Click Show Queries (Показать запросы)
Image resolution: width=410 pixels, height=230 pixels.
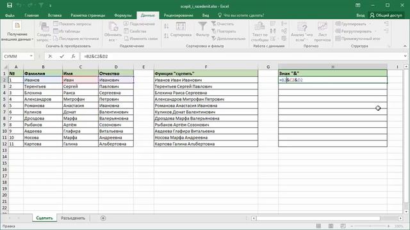coord(72,24)
